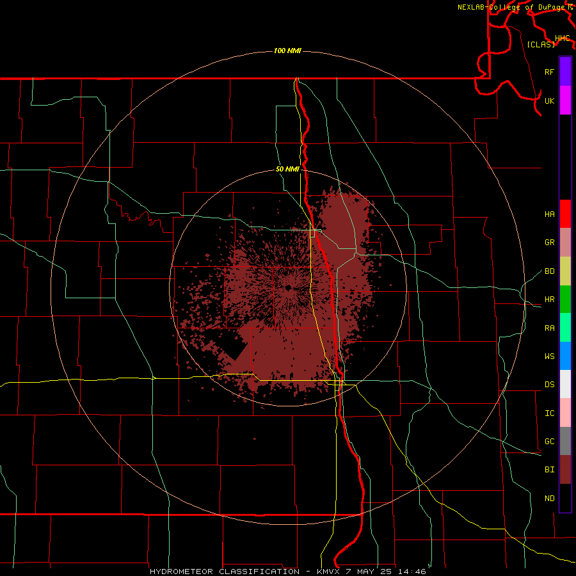Click the magenta UK color swatch
The image size is (576, 576).
(x=565, y=100)
